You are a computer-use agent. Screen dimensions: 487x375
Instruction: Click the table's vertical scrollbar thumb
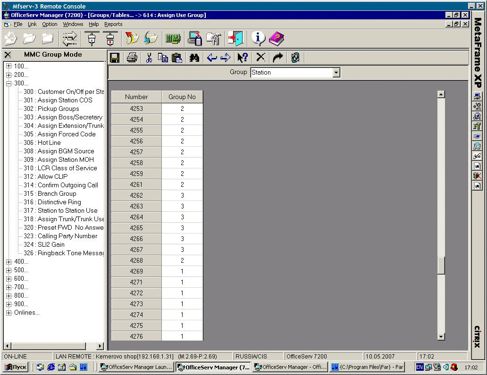point(441,266)
